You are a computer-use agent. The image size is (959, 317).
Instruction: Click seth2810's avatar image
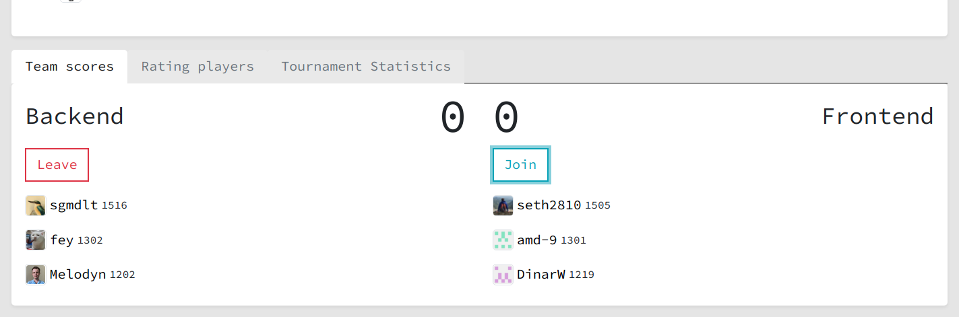coord(503,205)
